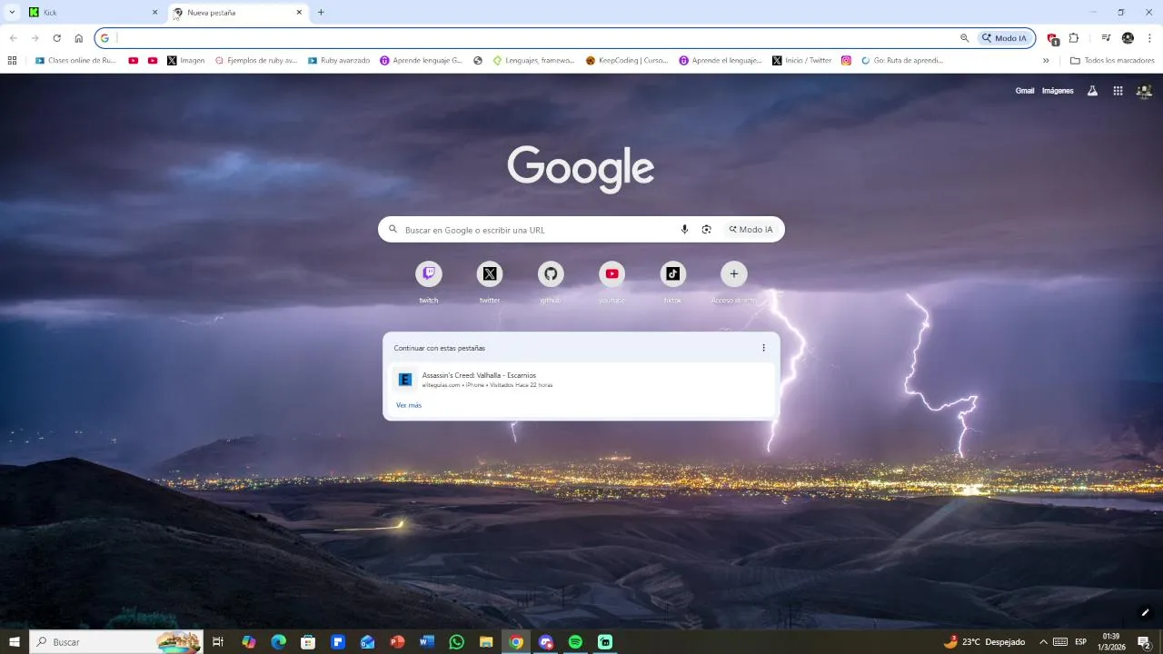Image resolution: width=1163 pixels, height=654 pixels.
Task: Open the red extension icon with badge
Action: pyautogui.click(x=1052, y=38)
